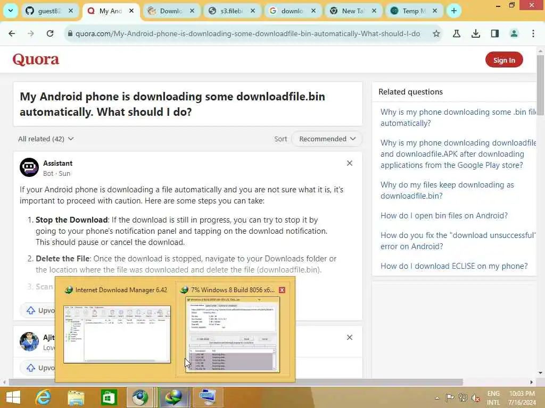545x408 pixels.
Task: Close the Windows 8 Build download preview
Action: tap(282, 290)
